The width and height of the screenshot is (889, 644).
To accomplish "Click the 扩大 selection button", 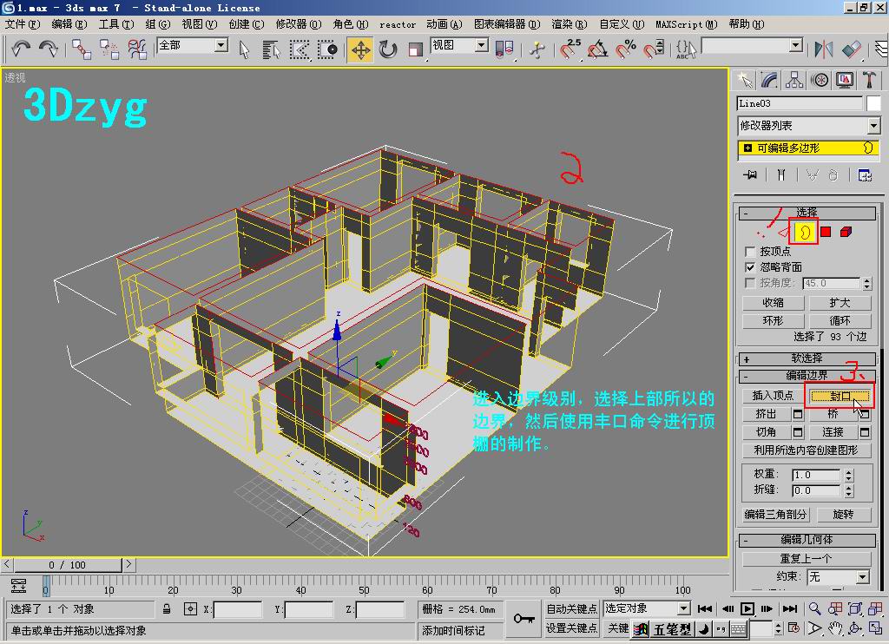I will click(x=840, y=303).
